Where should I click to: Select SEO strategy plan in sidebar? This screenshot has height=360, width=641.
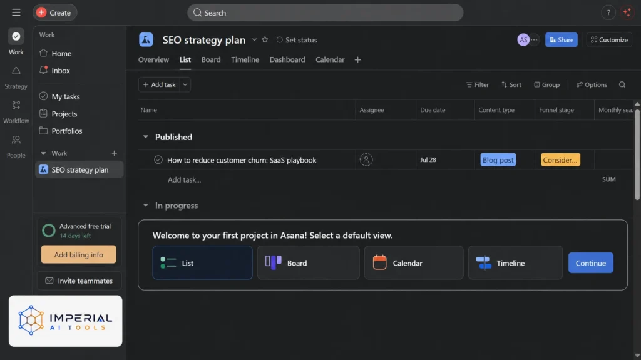(79, 169)
